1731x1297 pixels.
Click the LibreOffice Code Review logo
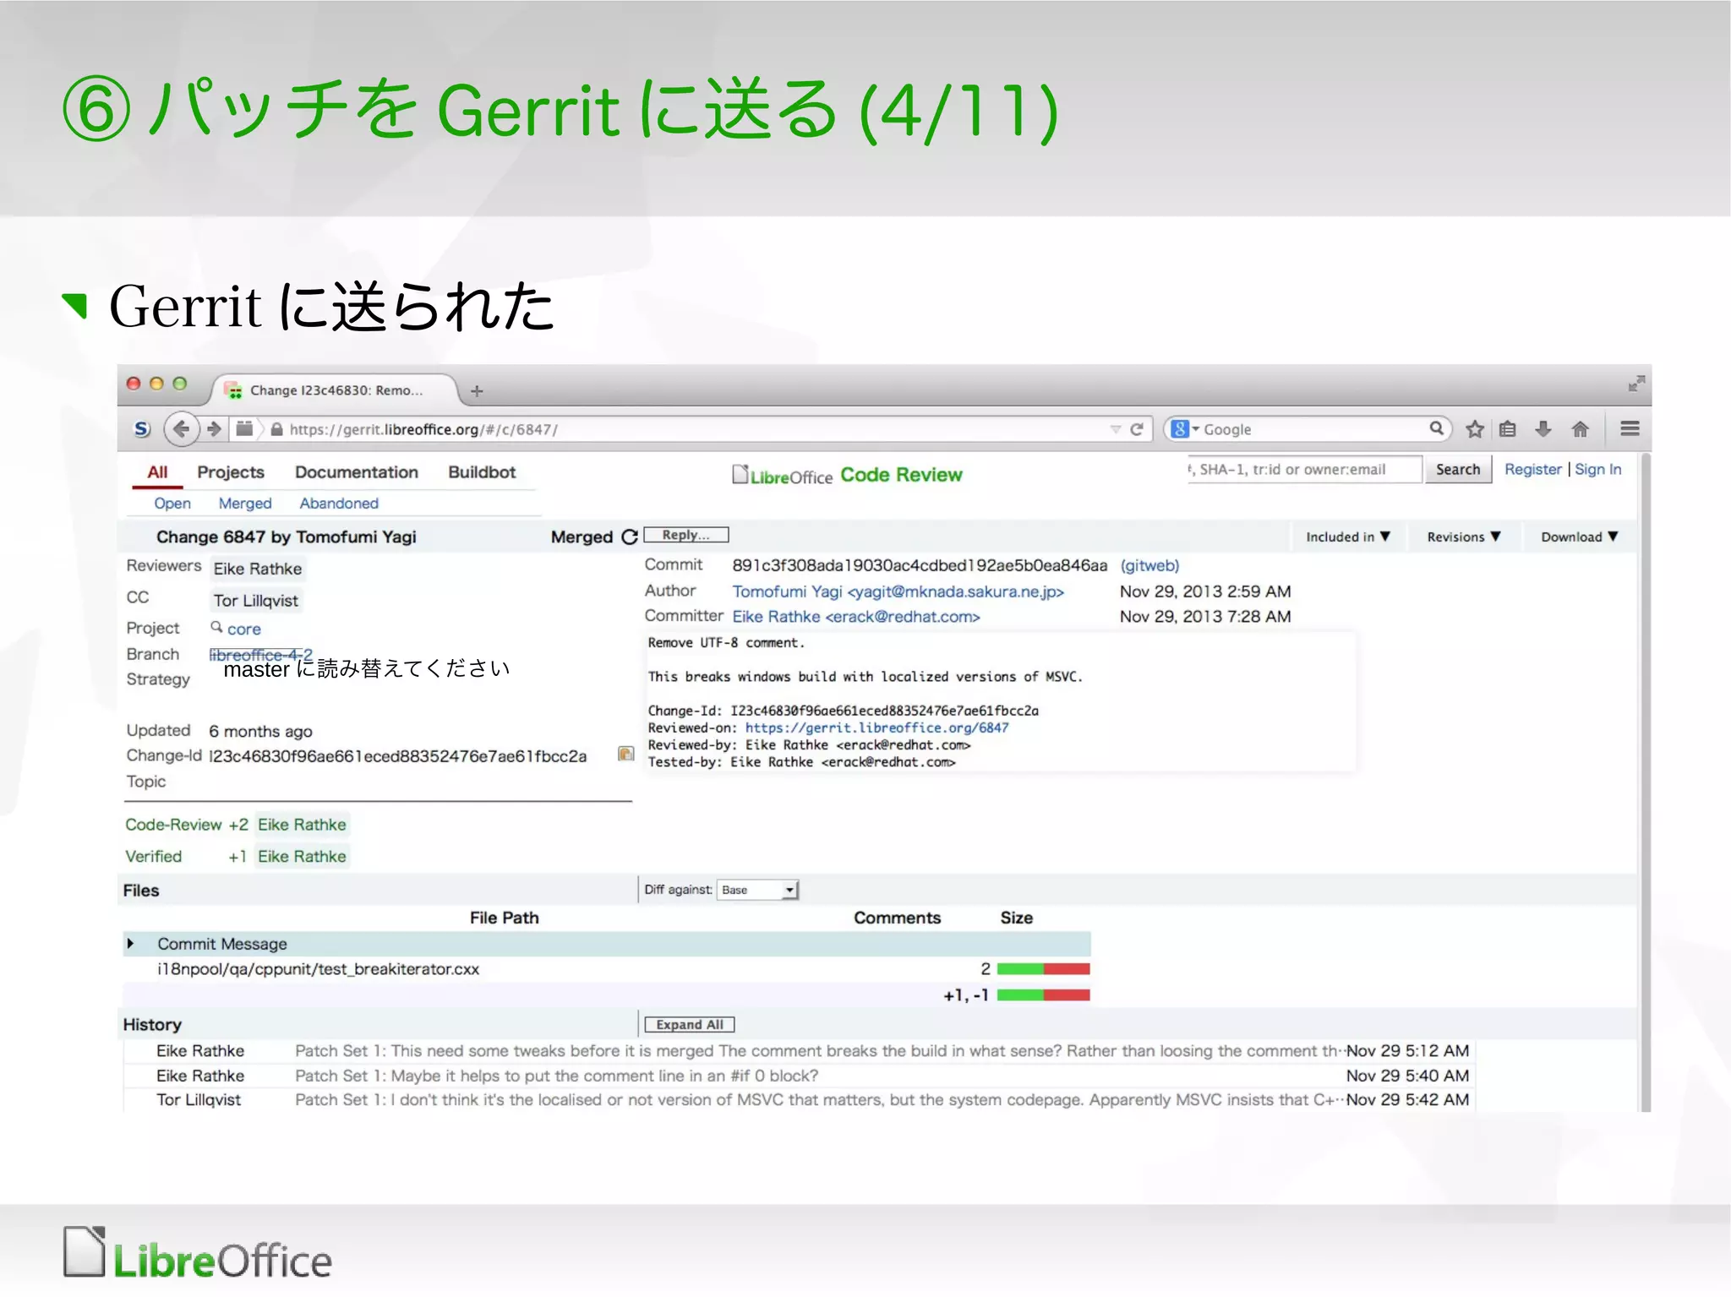click(847, 475)
